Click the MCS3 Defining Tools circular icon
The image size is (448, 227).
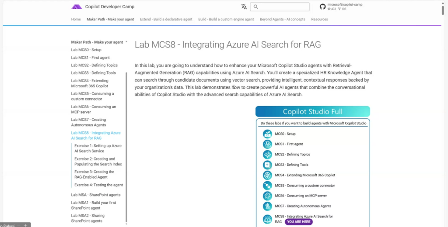pos(267,165)
